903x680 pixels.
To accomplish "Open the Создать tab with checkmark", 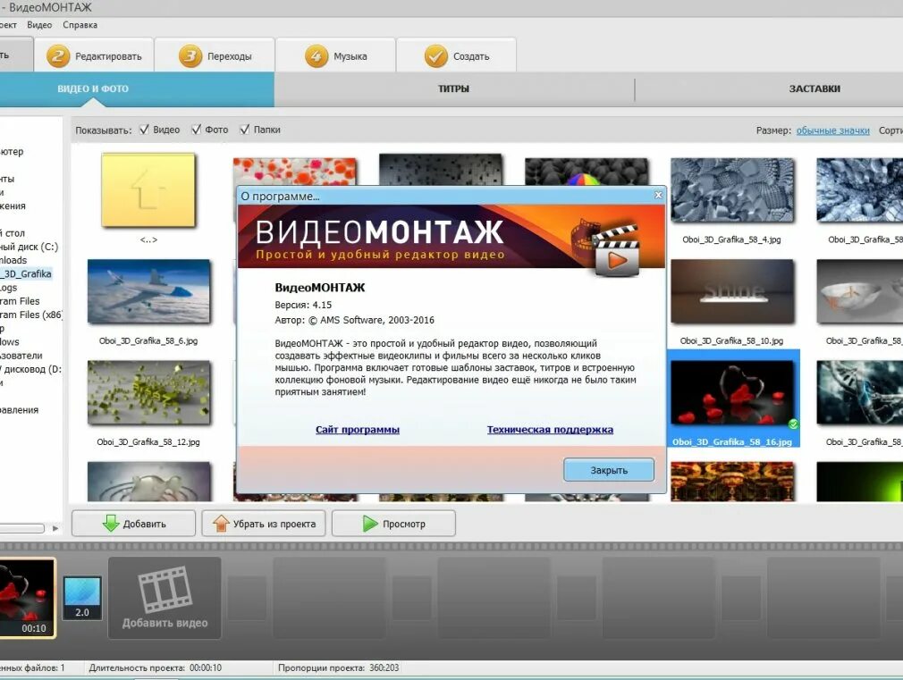I will pyautogui.click(x=456, y=55).
